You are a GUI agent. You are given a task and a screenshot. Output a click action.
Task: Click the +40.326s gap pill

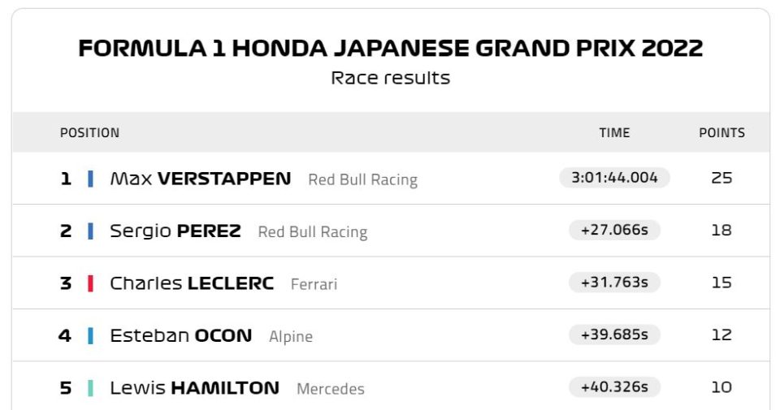click(614, 387)
